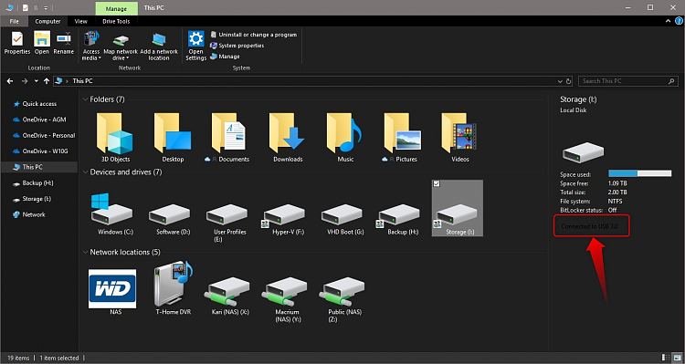Open the Map network drive dropdown arrow

coord(127,58)
